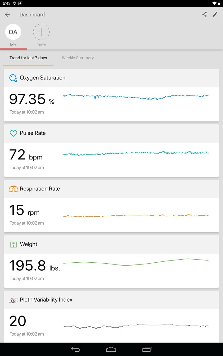The image size is (223, 356).
Task: Open the Oxygen Saturation trend chart
Action: point(136,97)
